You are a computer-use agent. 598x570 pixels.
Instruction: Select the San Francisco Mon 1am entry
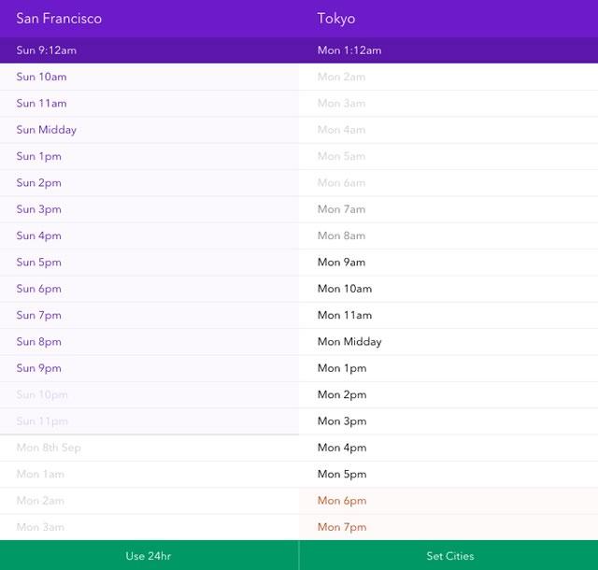(149, 475)
